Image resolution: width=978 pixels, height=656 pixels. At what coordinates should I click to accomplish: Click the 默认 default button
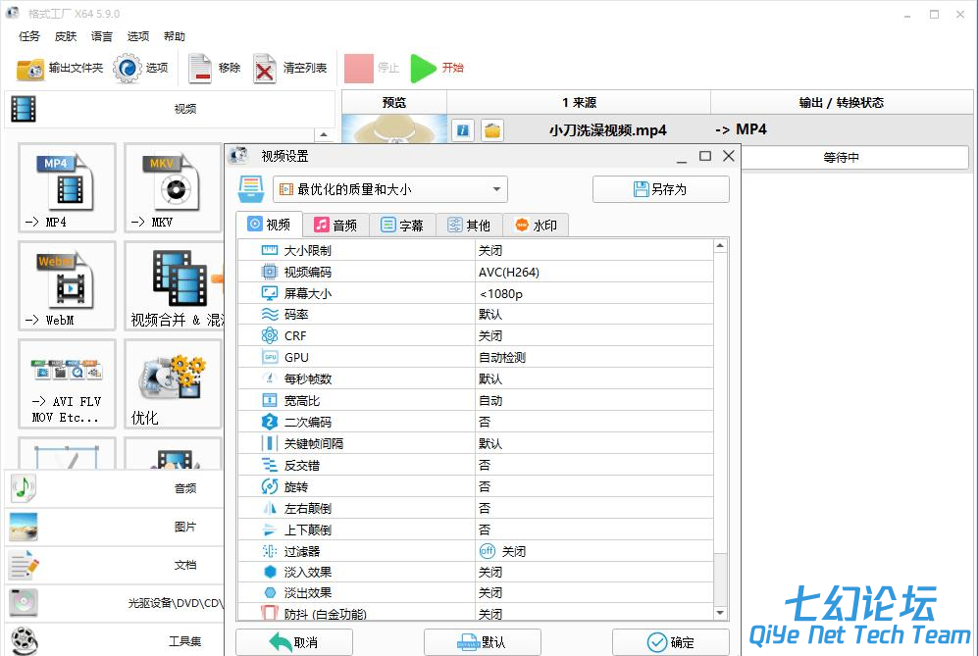(x=483, y=642)
